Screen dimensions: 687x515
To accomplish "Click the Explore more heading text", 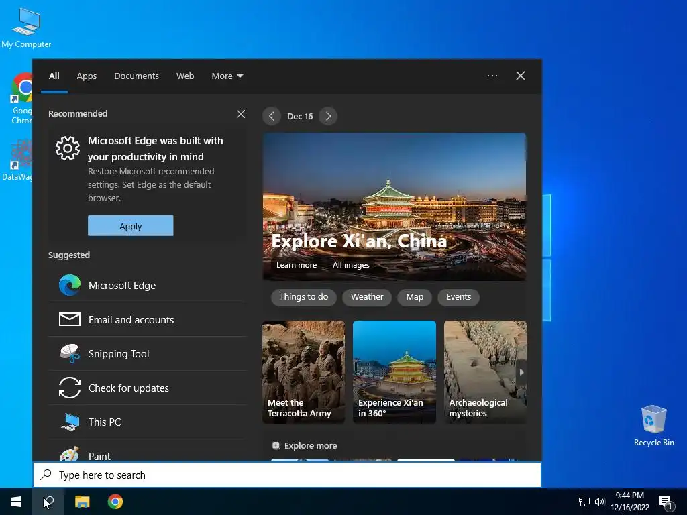I will coord(311,445).
